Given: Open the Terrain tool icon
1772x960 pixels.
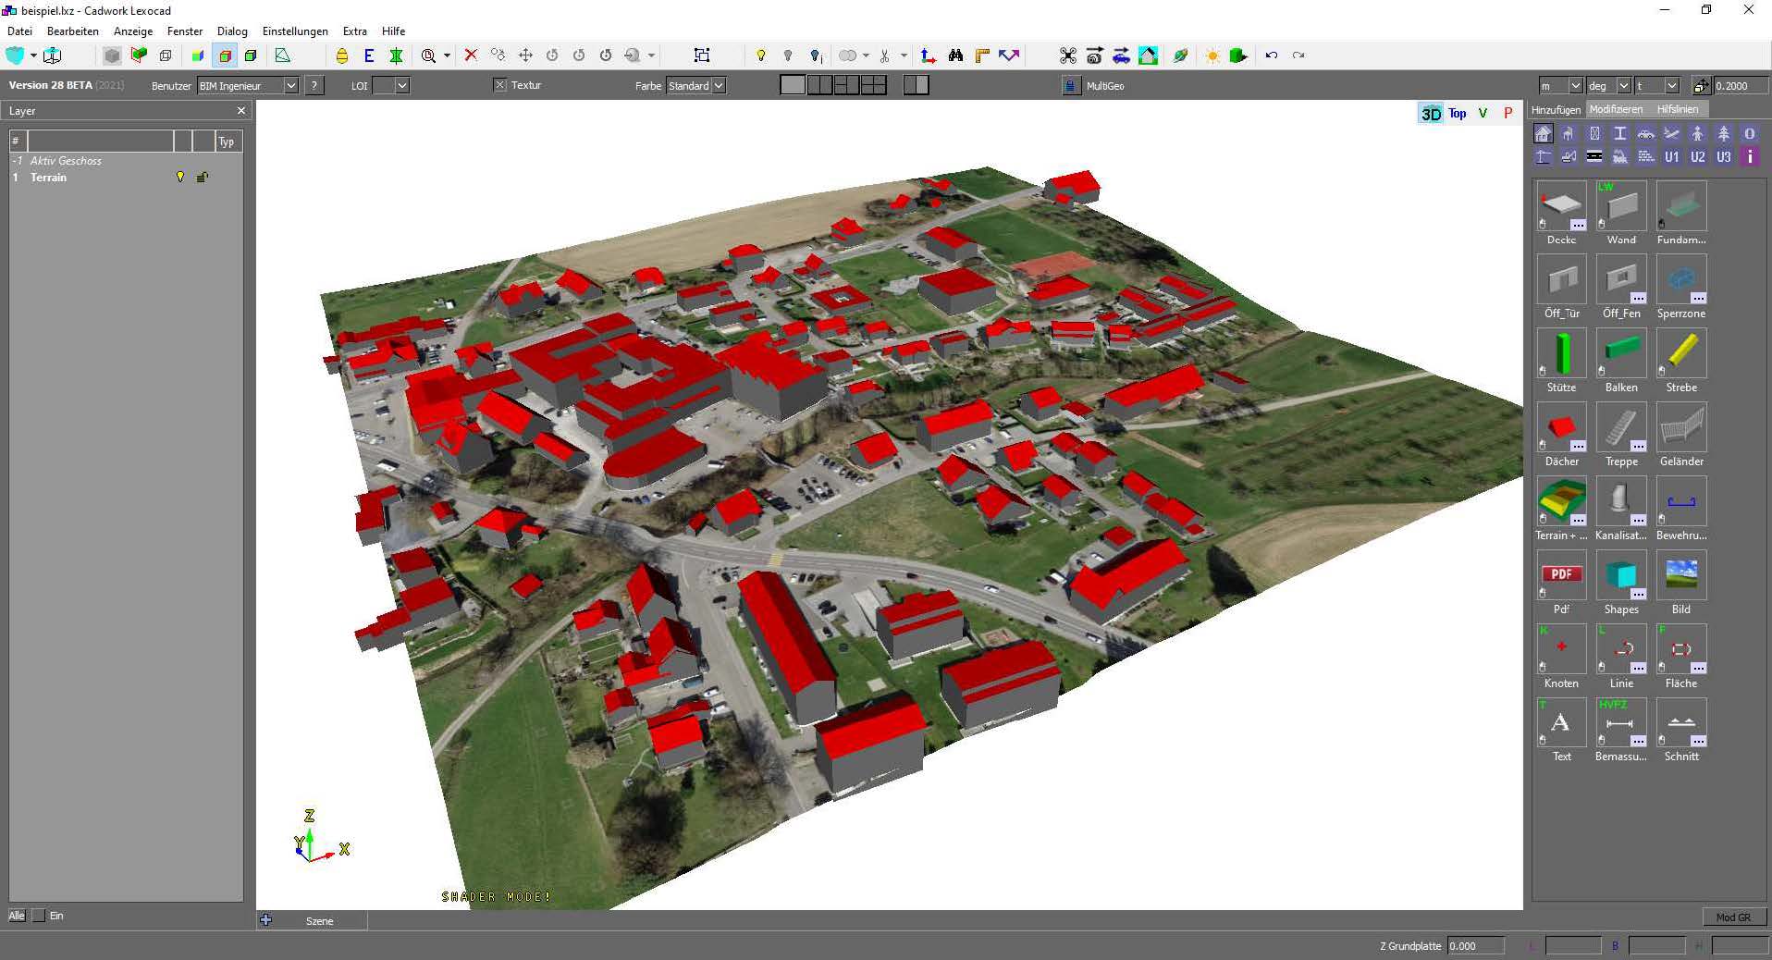Looking at the screenshot, I should point(1561,502).
